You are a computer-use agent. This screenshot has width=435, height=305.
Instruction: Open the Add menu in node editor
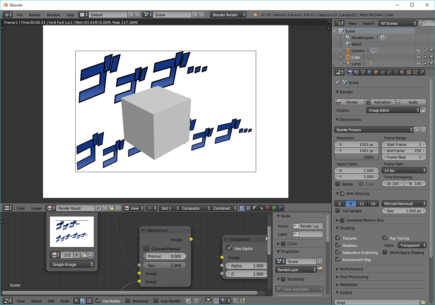click(51, 301)
